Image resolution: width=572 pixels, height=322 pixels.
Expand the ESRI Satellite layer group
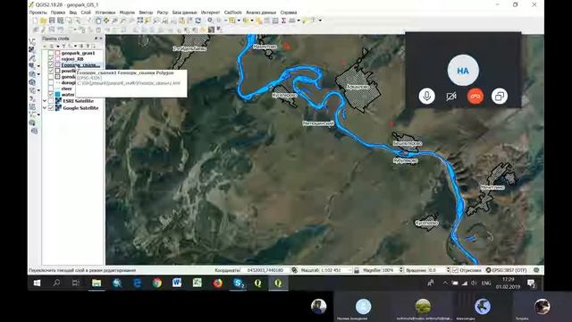(45, 101)
